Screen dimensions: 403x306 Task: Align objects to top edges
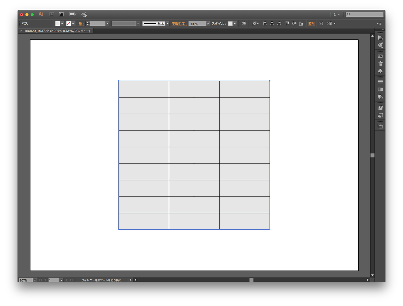coord(287,24)
